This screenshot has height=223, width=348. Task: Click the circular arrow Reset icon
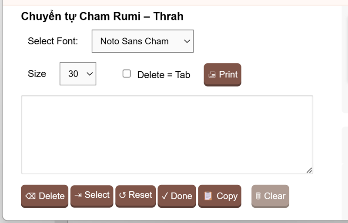[122, 195]
